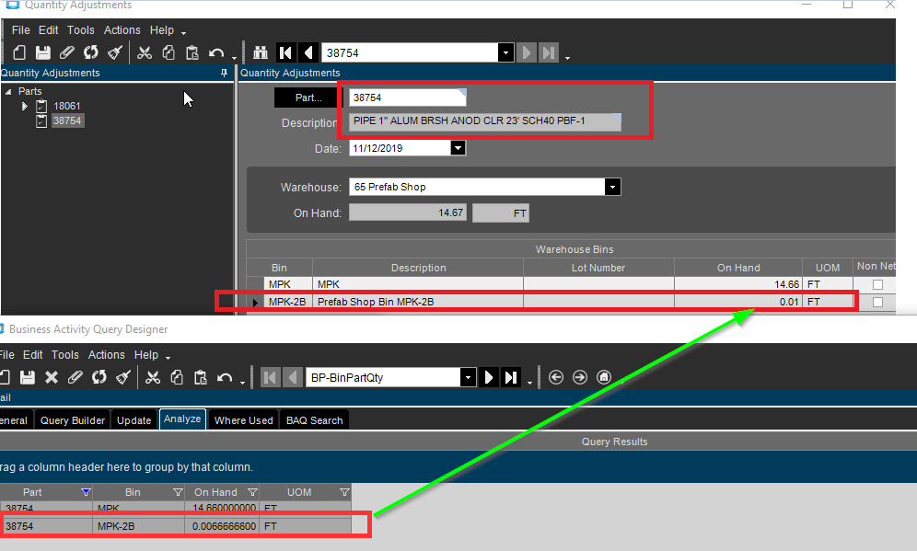The width and height of the screenshot is (917, 551).
Task: Open part number 38754 navigation dropdown
Action: pos(505,52)
